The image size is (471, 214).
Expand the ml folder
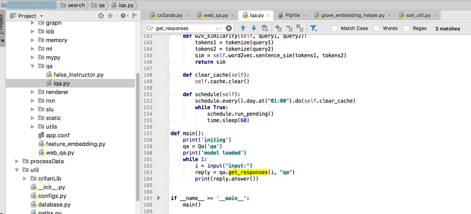tap(33, 49)
